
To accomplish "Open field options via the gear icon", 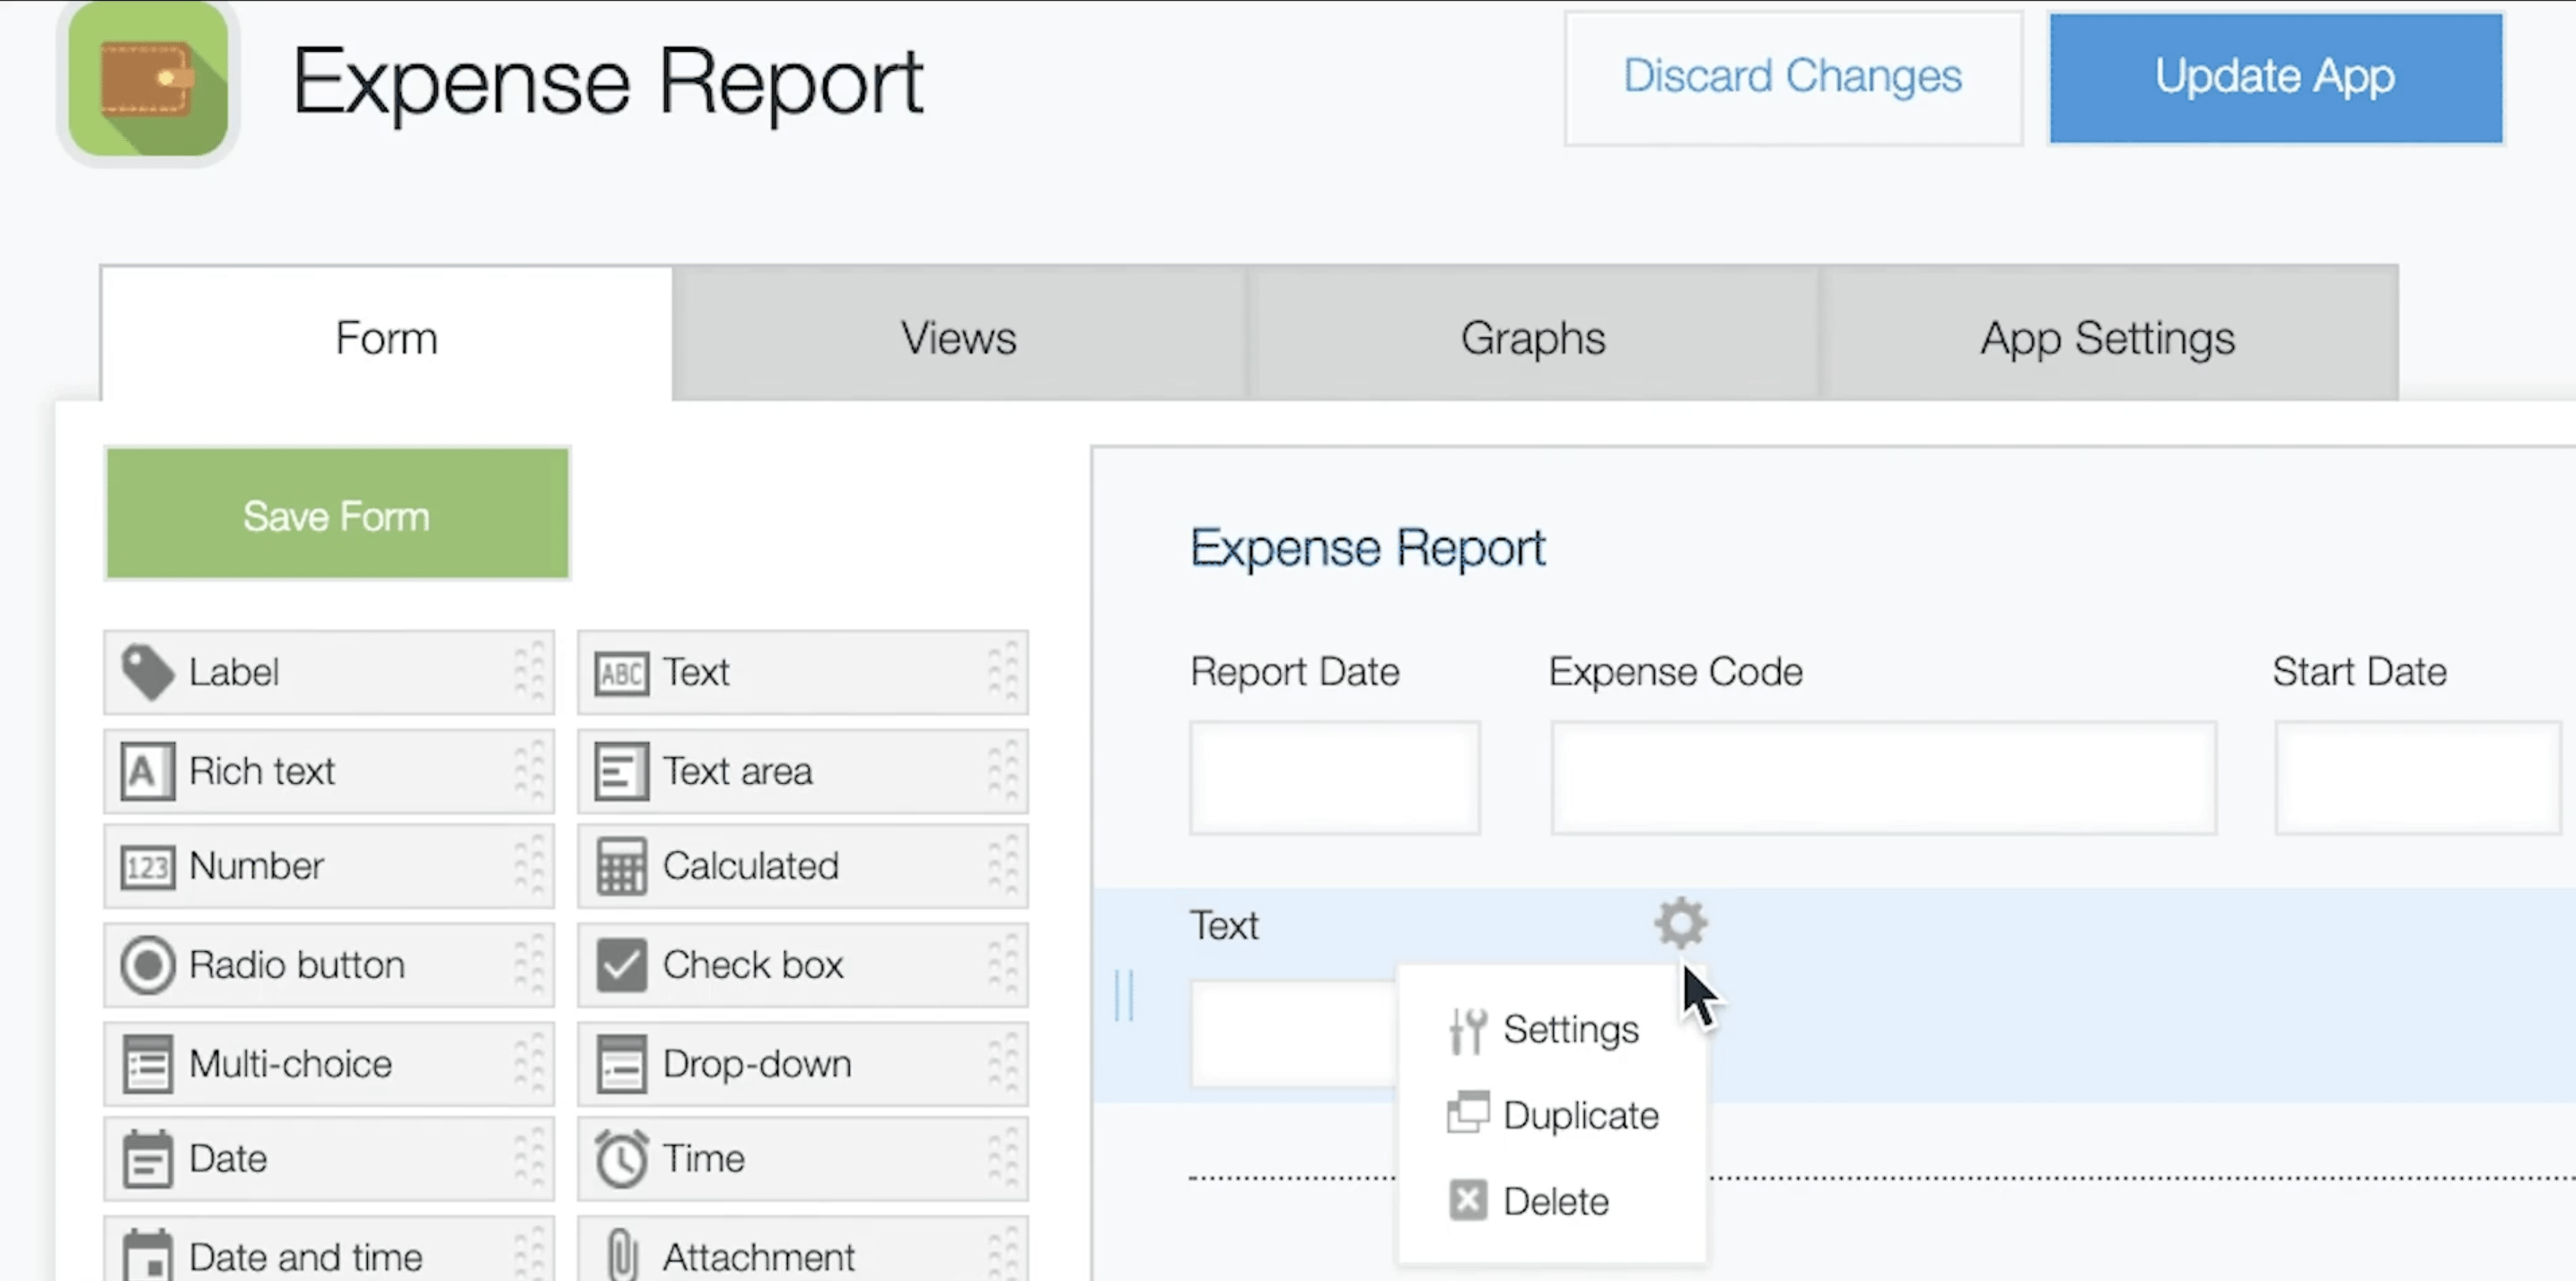I will click(x=1680, y=923).
